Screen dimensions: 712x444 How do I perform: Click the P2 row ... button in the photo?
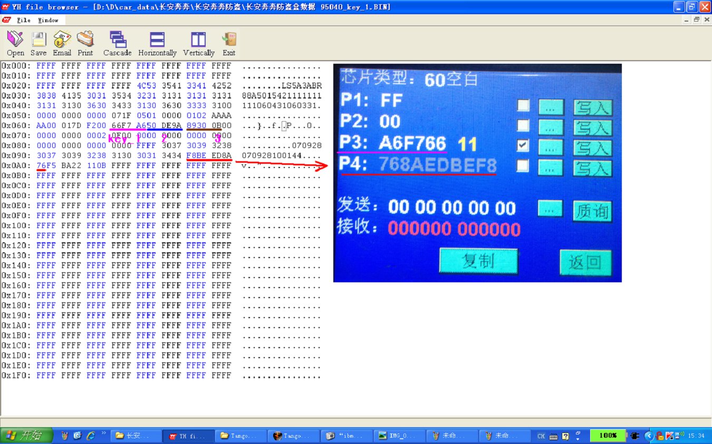click(x=551, y=127)
